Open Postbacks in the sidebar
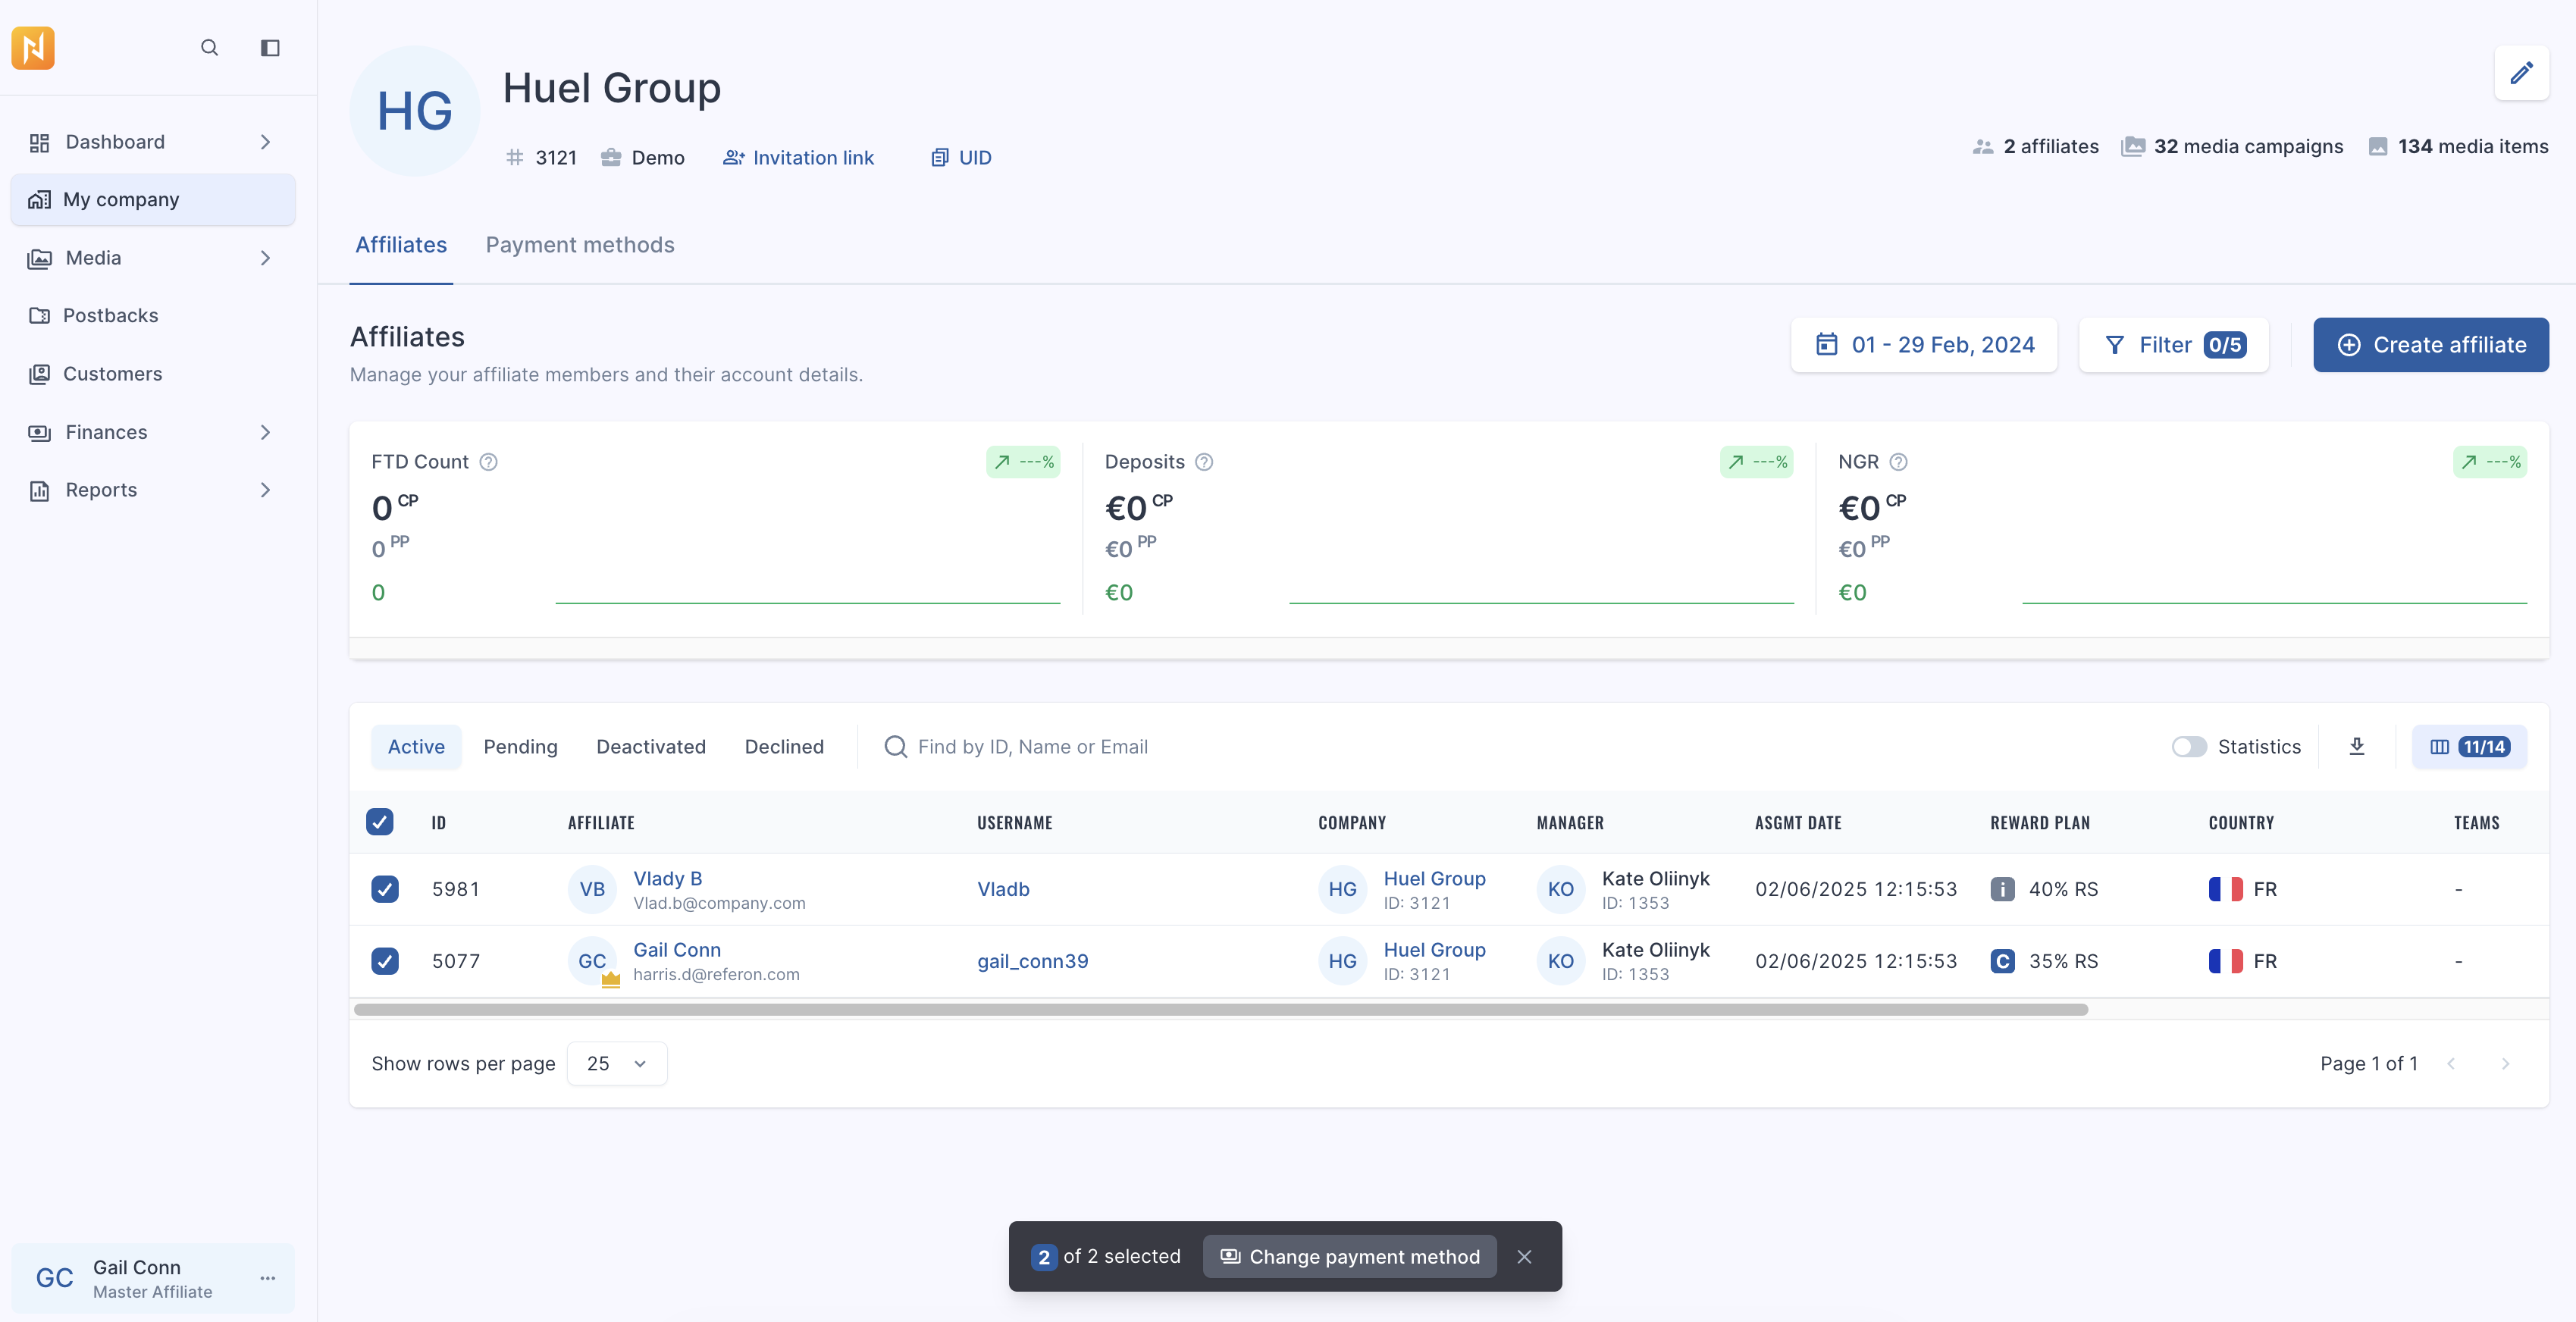The height and width of the screenshot is (1322, 2576). tap(153, 316)
